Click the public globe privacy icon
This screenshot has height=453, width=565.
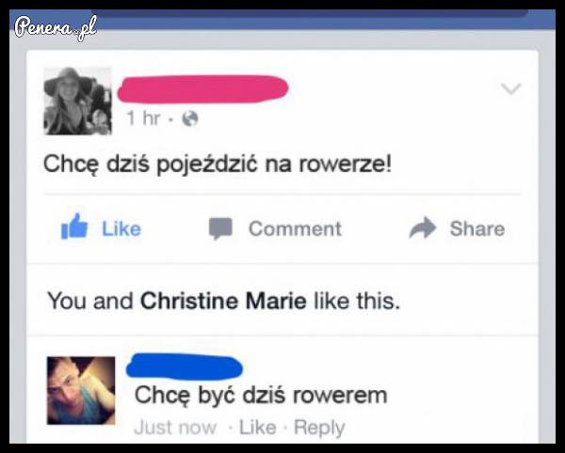pos(190,117)
